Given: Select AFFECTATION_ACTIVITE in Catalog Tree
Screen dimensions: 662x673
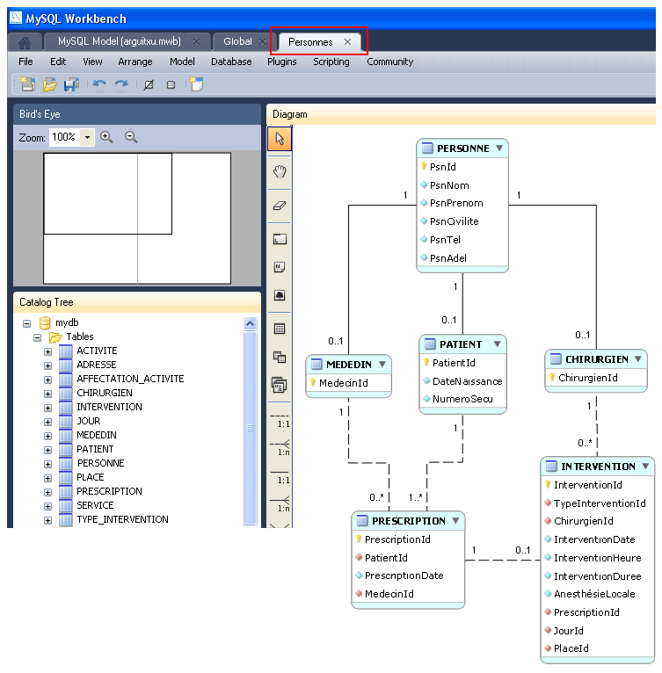Looking at the screenshot, I should tap(130, 379).
